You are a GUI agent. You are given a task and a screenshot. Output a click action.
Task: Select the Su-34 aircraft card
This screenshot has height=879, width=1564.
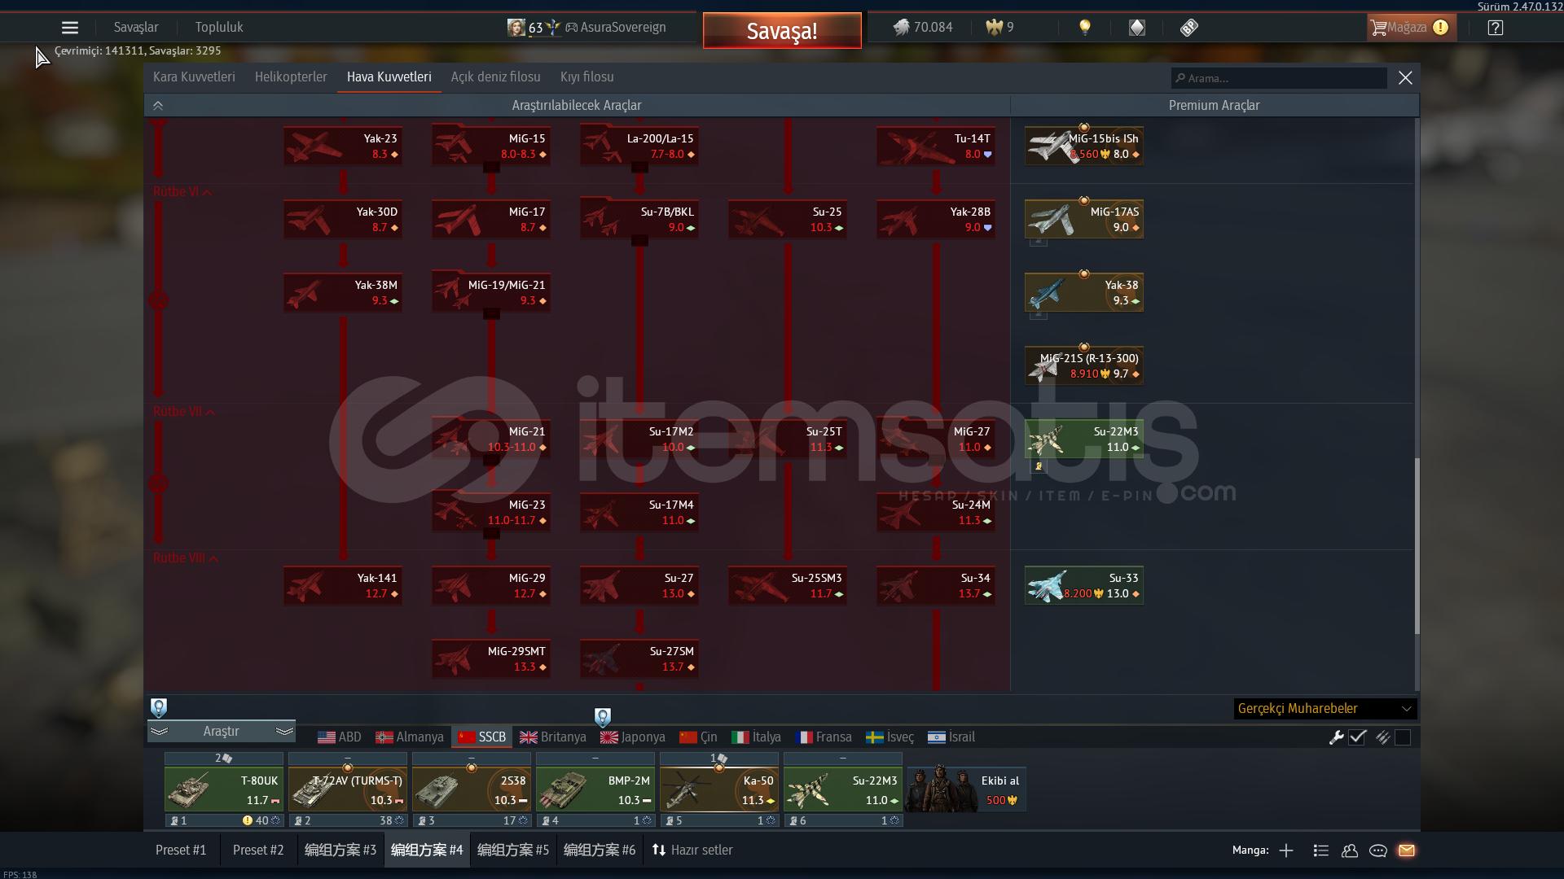936,586
